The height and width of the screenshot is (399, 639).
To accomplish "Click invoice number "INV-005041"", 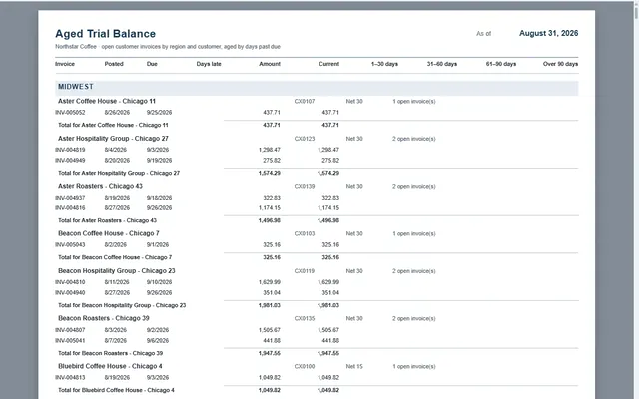I will pos(70,341).
